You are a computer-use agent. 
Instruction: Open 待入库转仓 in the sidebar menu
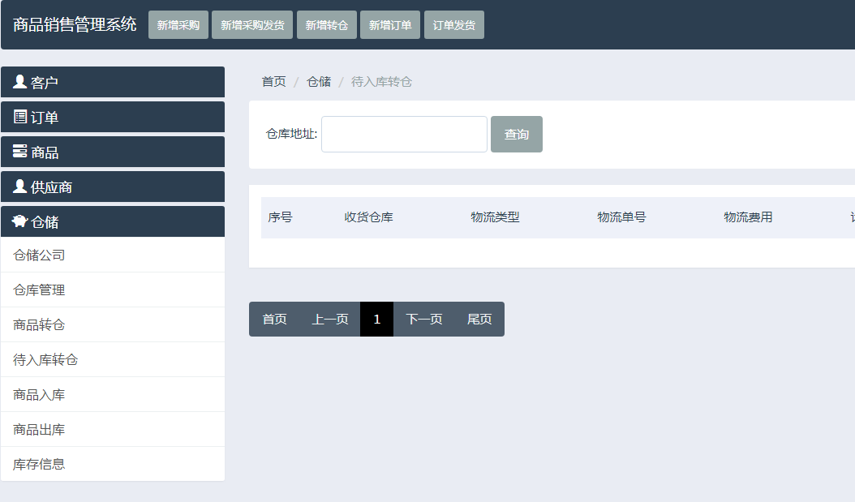[45, 360]
